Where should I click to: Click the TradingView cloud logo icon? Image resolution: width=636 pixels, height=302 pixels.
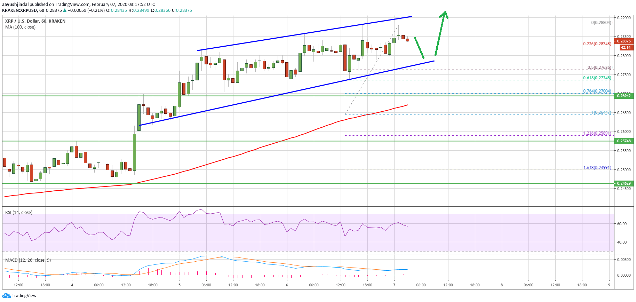(6, 296)
